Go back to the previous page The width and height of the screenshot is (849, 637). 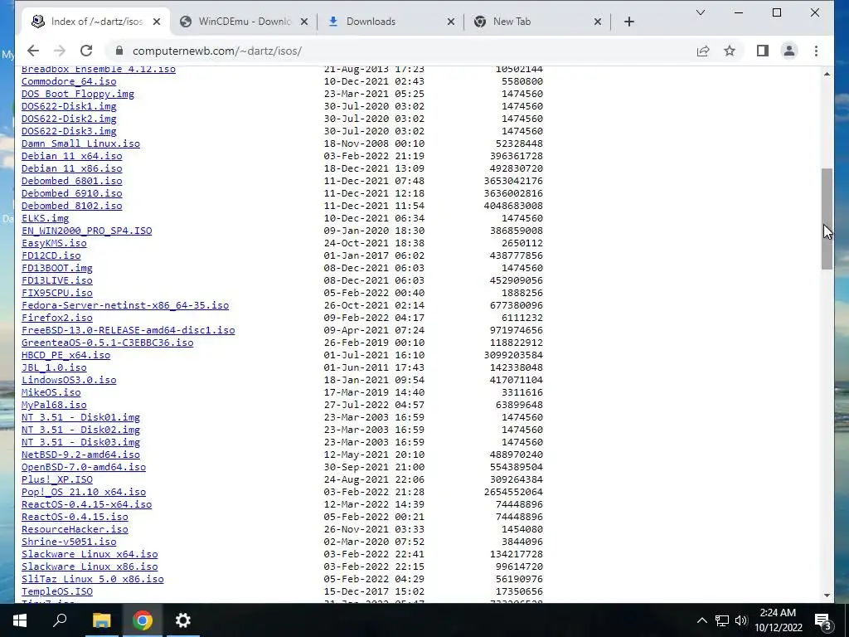coord(33,51)
